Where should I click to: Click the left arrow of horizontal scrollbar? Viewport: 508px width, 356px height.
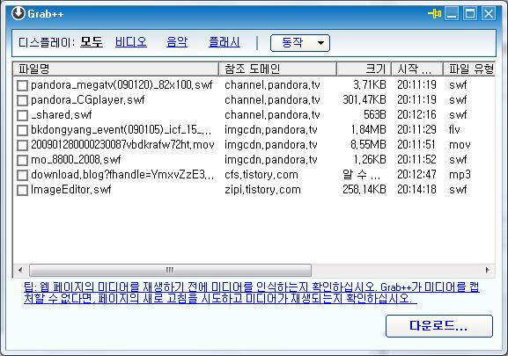(x=21, y=270)
